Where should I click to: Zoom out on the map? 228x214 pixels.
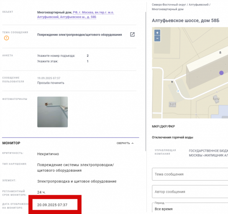click(x=157, y=38)
